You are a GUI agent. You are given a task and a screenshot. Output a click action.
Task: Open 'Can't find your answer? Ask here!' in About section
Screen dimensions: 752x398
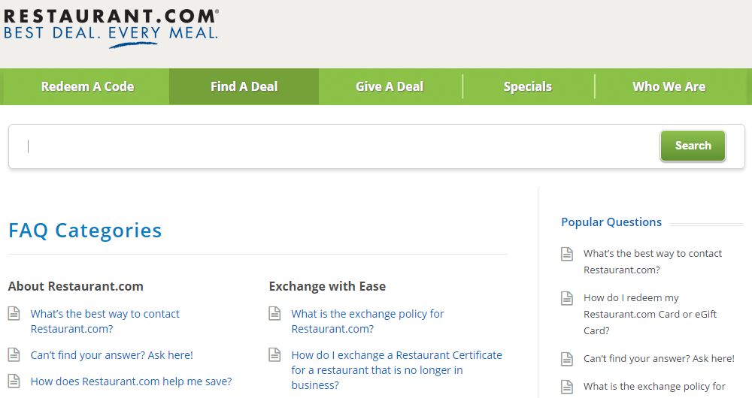point(112,355)
